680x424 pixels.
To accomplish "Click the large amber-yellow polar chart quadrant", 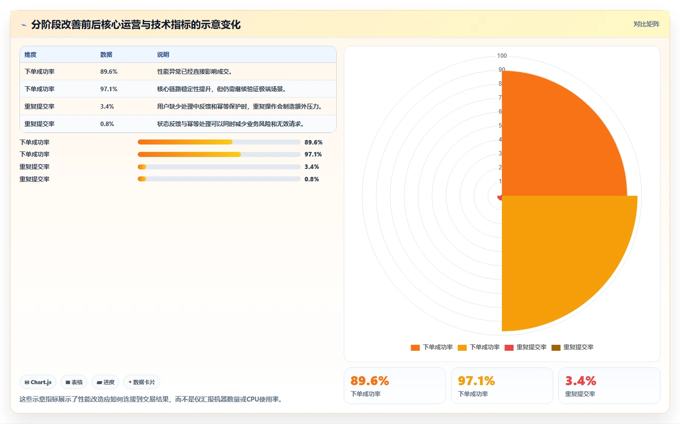I will (x=559, y=254).
